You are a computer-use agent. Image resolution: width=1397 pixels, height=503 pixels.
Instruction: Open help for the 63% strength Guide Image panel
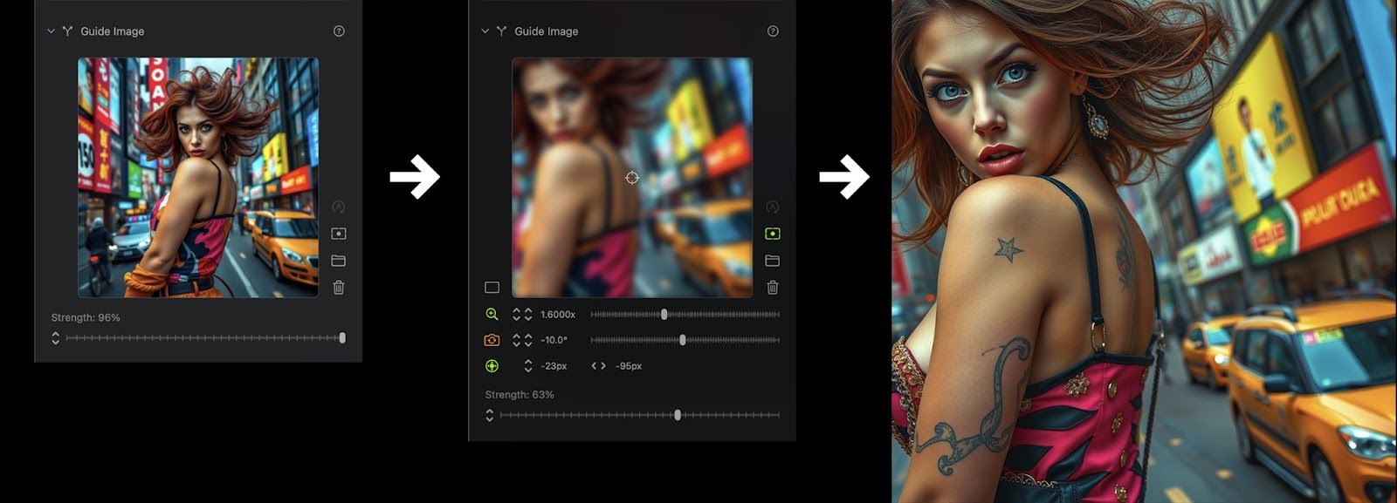pos(773,31)
